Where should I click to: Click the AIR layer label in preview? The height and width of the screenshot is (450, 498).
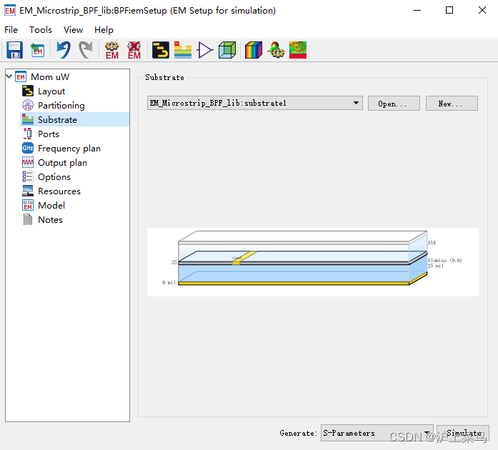432,243
